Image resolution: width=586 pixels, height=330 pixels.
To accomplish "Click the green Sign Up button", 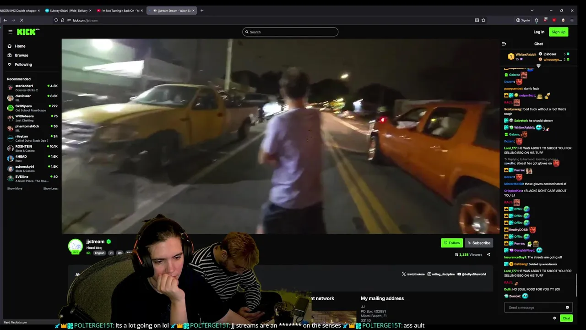I will pyautogui.click(x=559, y=32).
